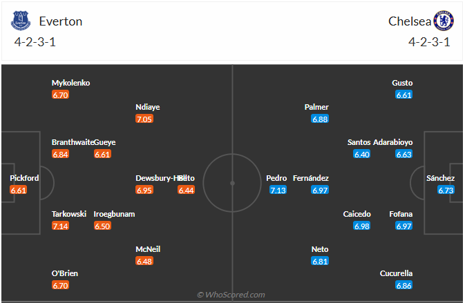Click Neto's 6.81 rating badge
The width and height of the screenshot is (465, 303).
point(320,262)
